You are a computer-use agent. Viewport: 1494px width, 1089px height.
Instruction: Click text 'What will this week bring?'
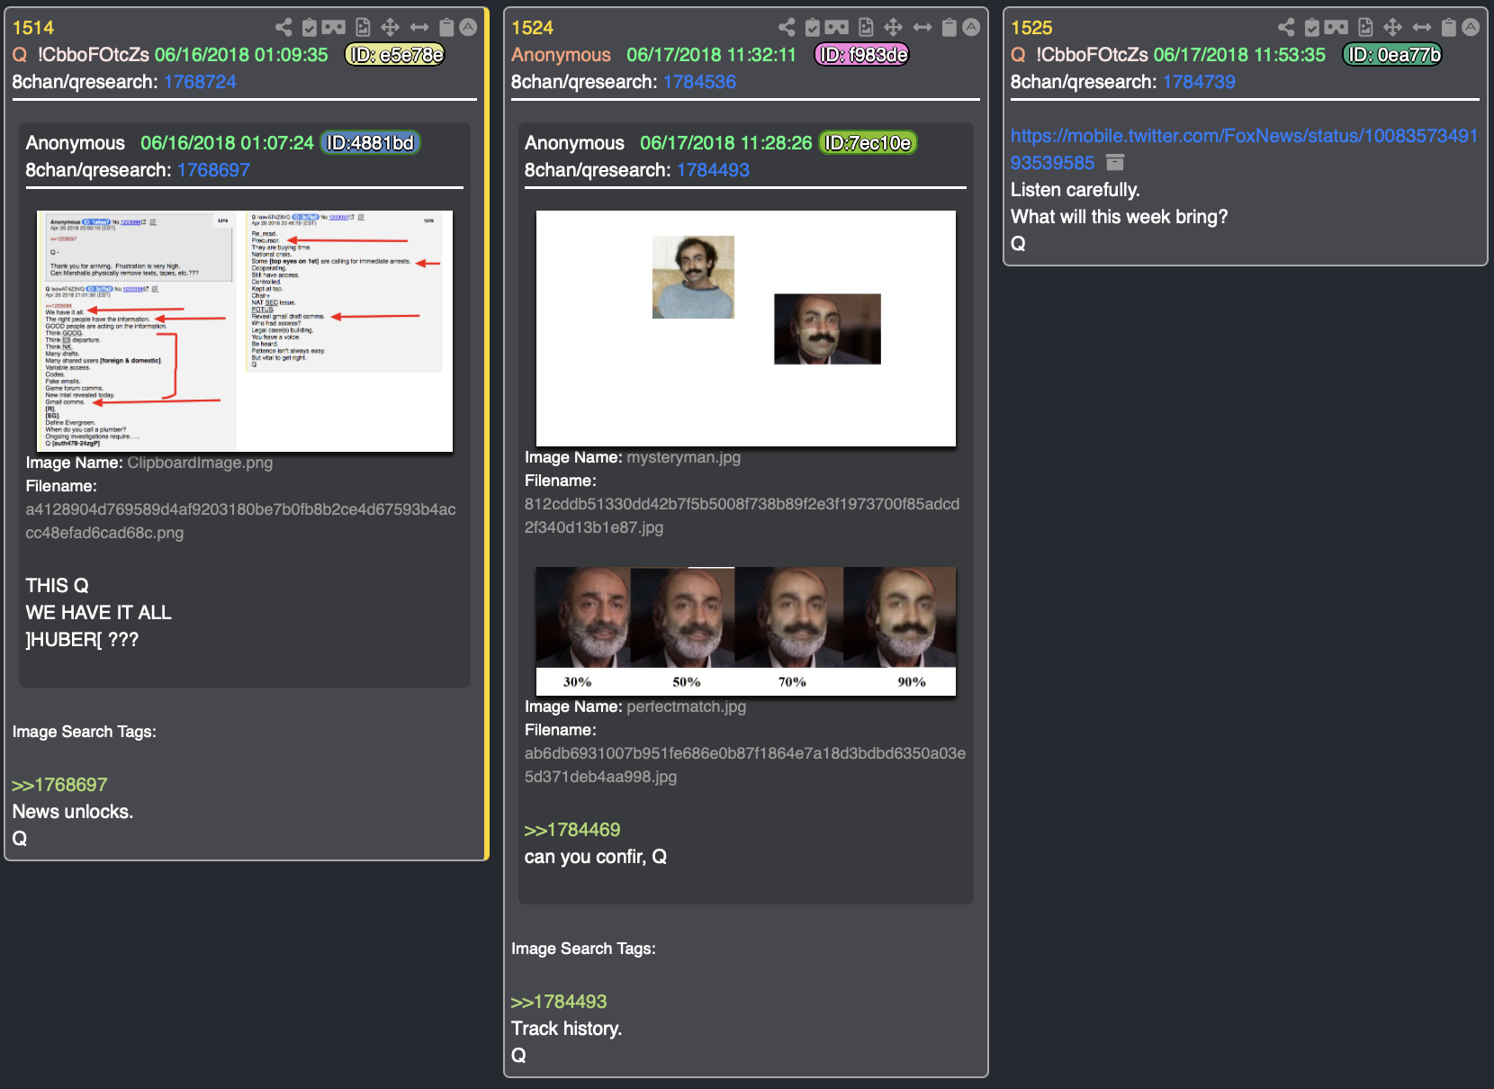pyautogui.click(x=1119, y=217)
